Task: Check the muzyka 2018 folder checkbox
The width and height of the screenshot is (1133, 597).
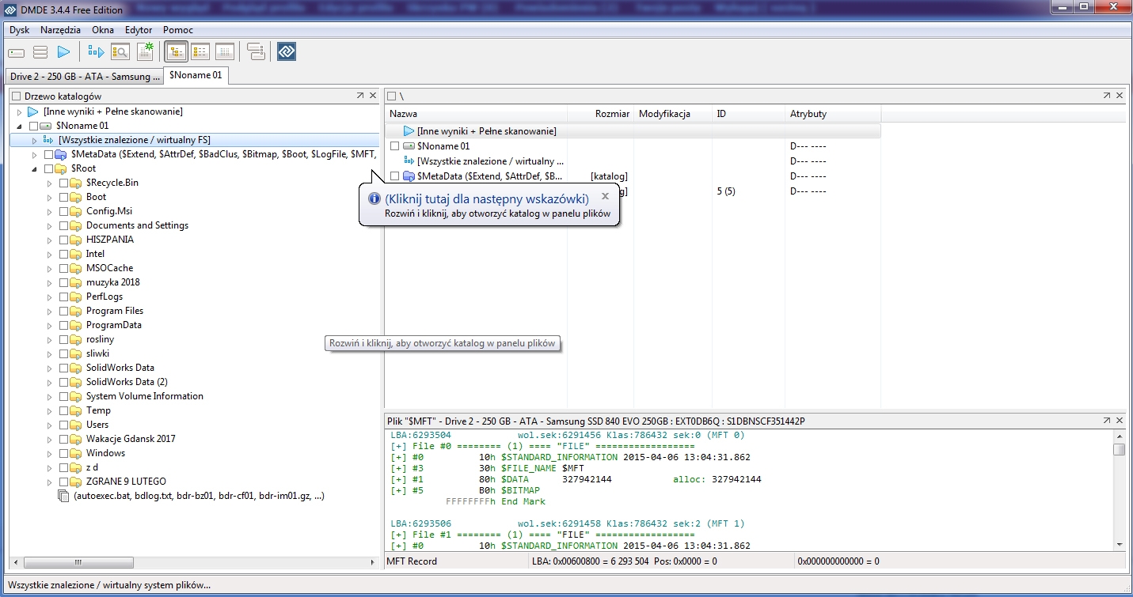Action: (64, 282)
